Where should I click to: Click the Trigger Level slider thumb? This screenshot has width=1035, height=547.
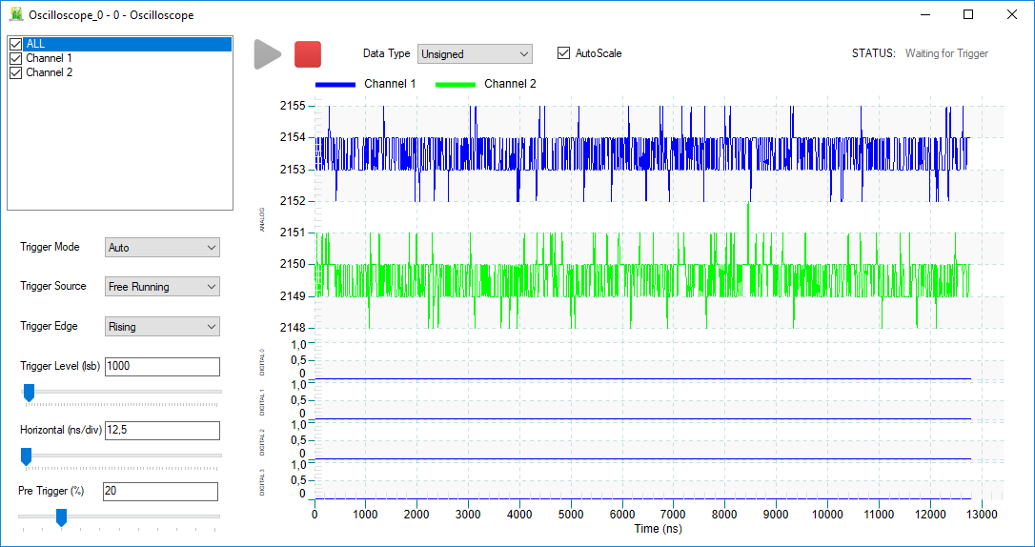pyautogui.click(x=29, y=392)
